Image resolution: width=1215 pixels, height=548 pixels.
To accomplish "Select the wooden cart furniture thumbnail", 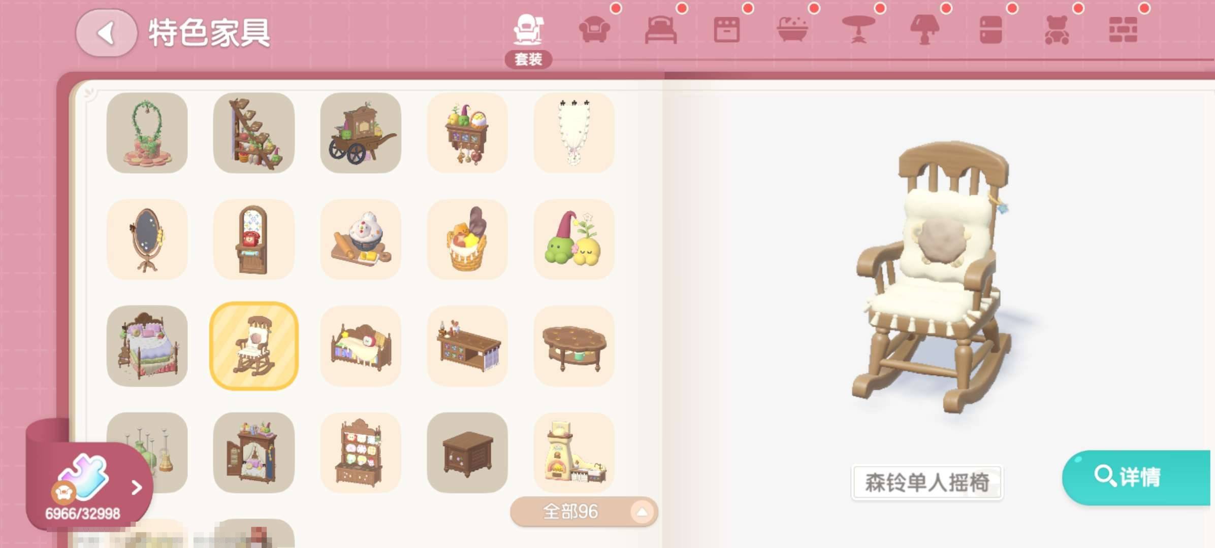I will click(x=361, y=133).
